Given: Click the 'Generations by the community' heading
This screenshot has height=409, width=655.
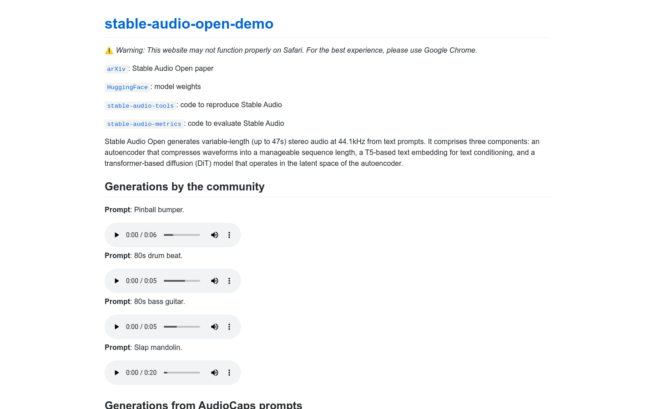Looking at the screenshot, I should click(x=185, y=187).
